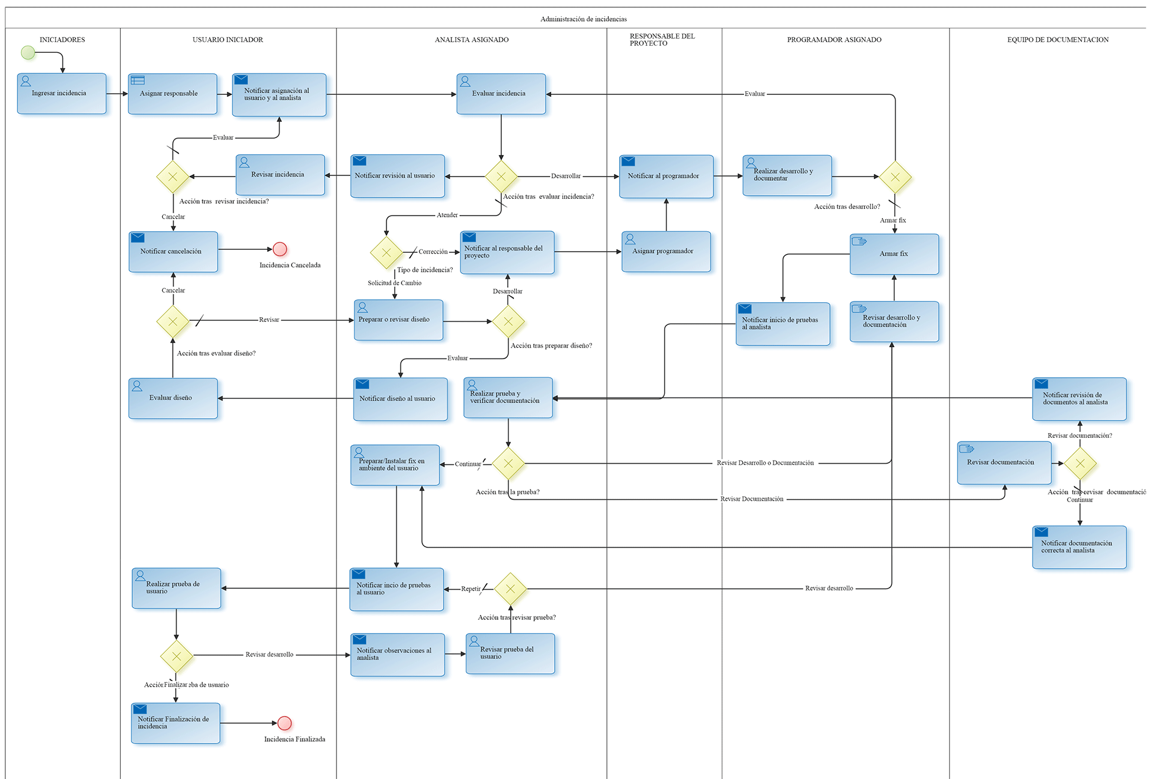
Task: Select Notificar observaciones al analista task
Action: pyautogui.click(x=398, y=655)
